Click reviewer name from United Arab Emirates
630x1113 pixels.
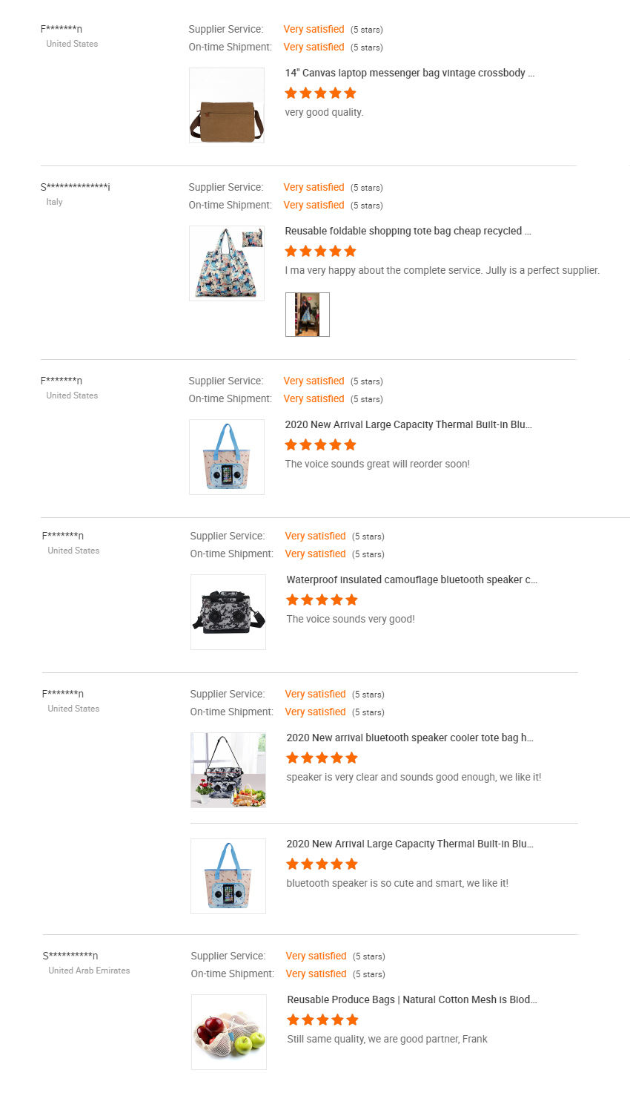pyautogui.click(x=70, y=956)
